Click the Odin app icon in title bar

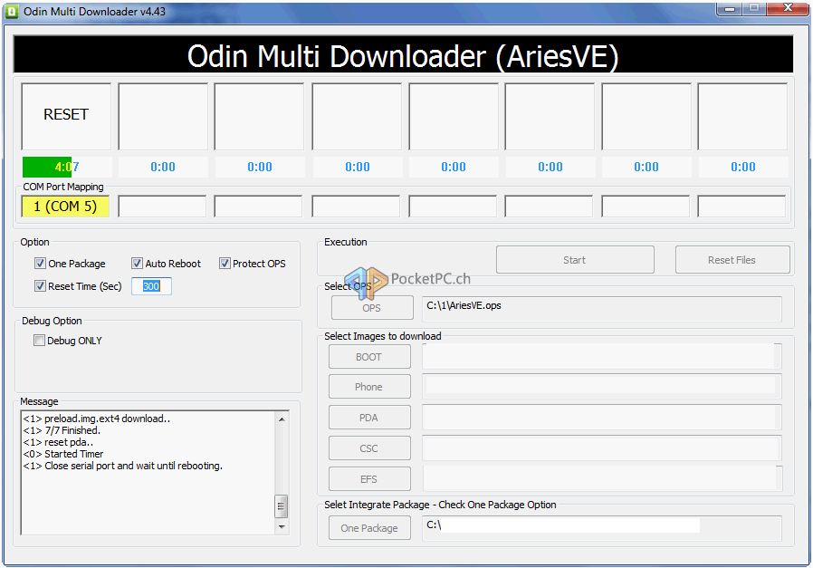(x=12, y=11)
